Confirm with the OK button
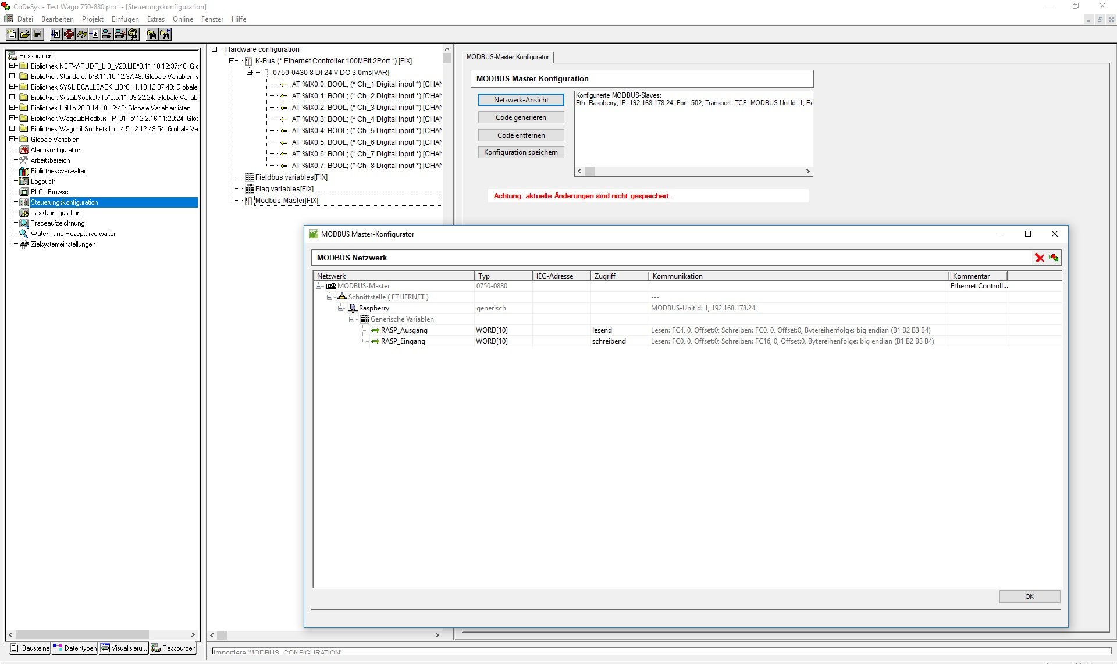This screenshot has height=664, width=1117. coord(1029,597)
